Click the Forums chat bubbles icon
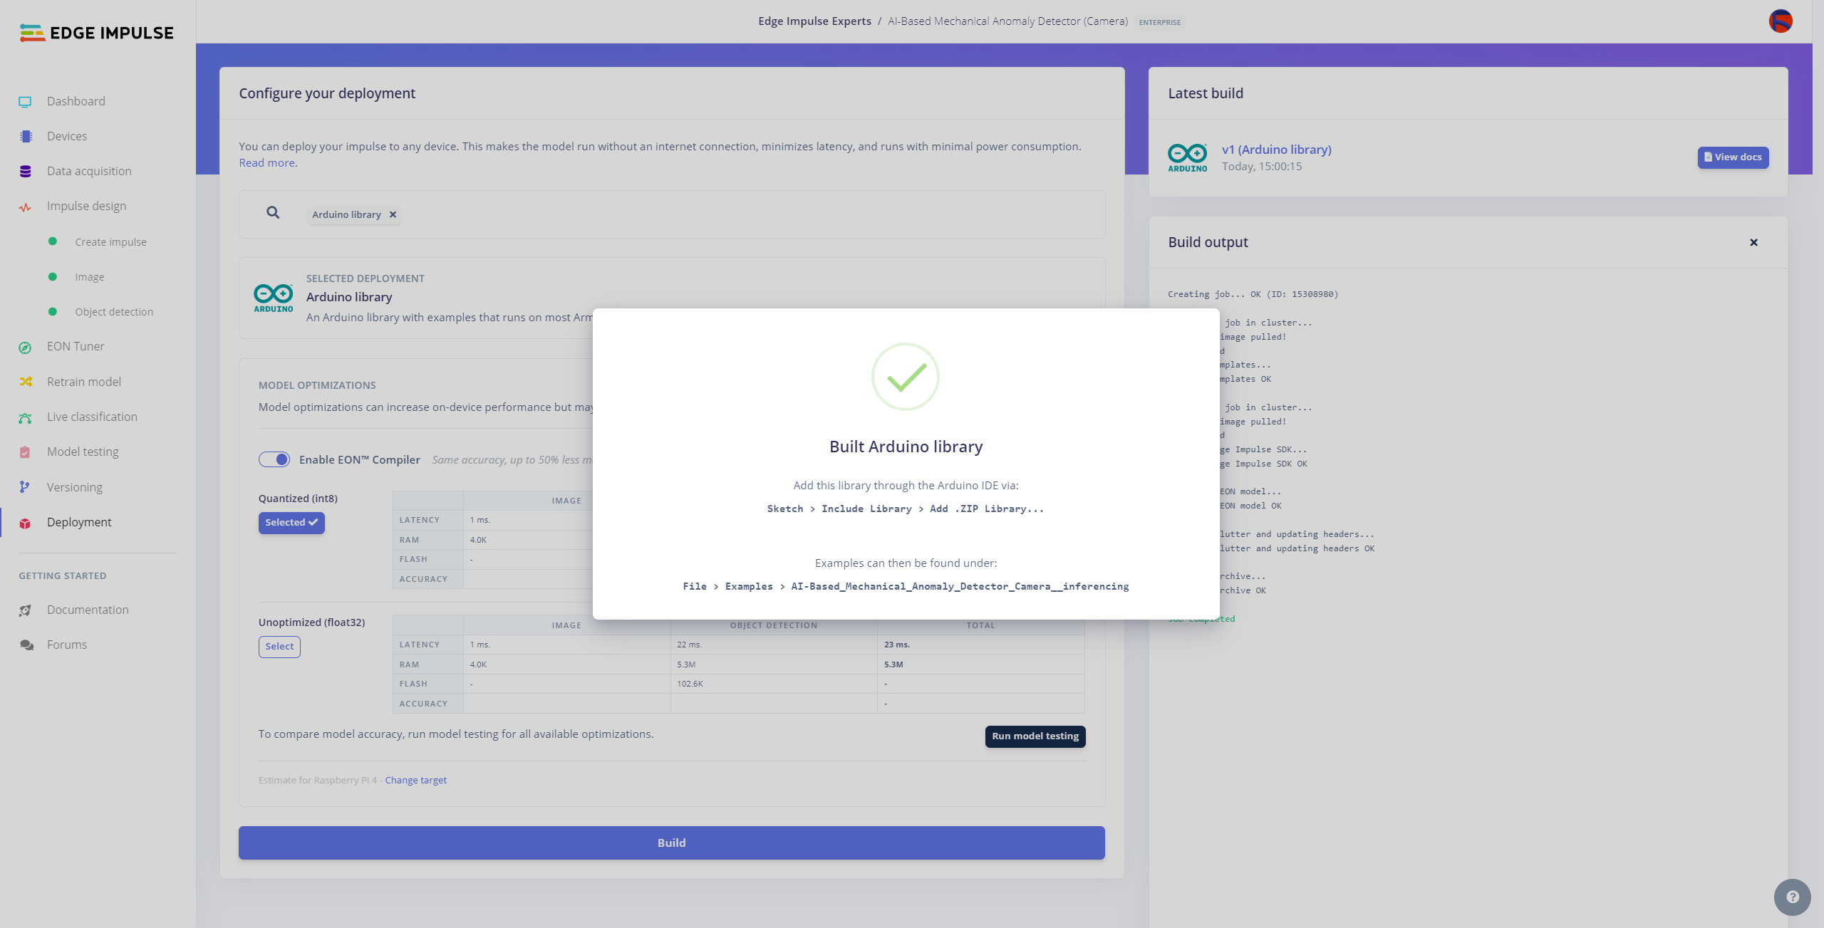The width and height of the screenshot is (1824, 928). click(x=26, y=645)
